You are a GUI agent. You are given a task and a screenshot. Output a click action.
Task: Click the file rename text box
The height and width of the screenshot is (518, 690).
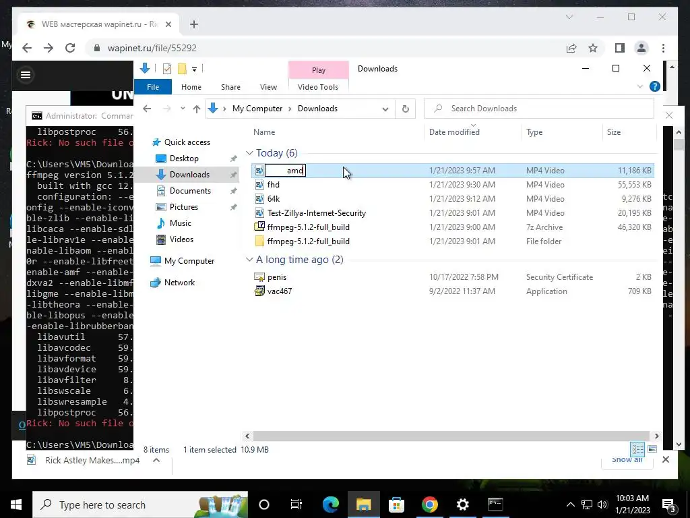pyautogui.click(x=285, y=171)
